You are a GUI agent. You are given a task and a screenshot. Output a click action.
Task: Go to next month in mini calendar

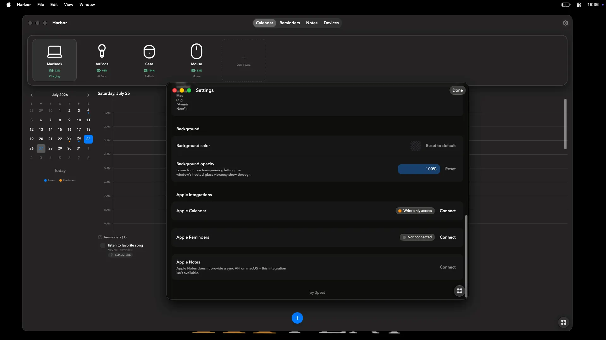tap(88, 95)
